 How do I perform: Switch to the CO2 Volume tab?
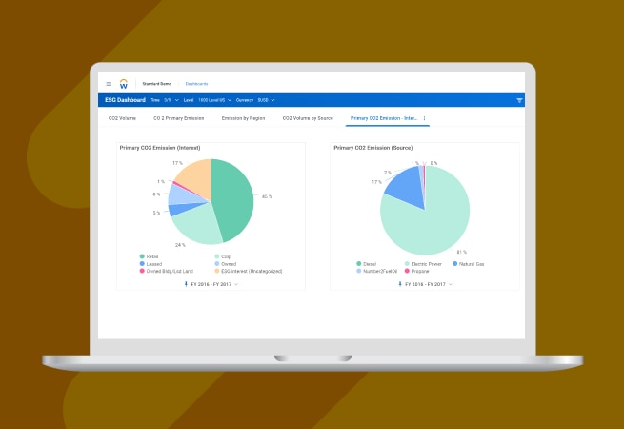[x=120, y=118]
